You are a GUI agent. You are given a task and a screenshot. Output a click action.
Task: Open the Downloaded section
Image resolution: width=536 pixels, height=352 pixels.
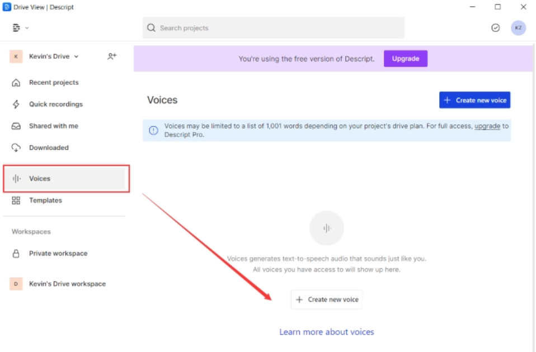(49, 148)
